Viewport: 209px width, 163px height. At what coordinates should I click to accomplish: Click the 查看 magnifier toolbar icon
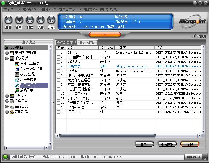(8, 20)
